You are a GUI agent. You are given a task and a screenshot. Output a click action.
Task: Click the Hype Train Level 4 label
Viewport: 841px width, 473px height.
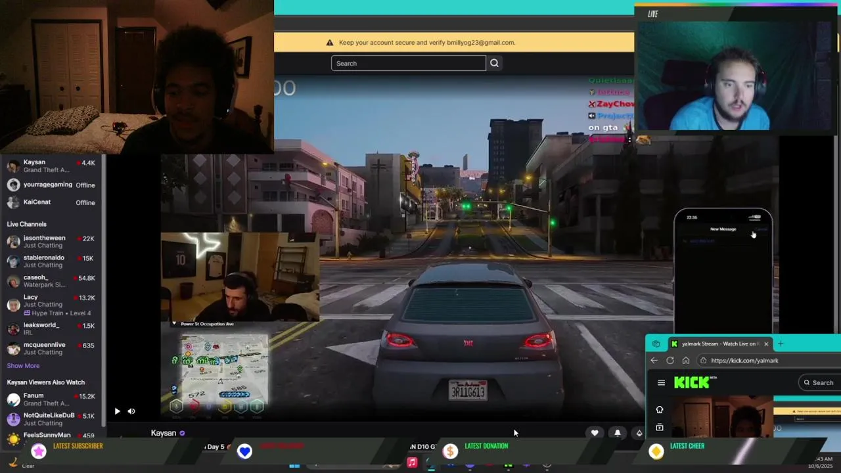click(57, 313)
